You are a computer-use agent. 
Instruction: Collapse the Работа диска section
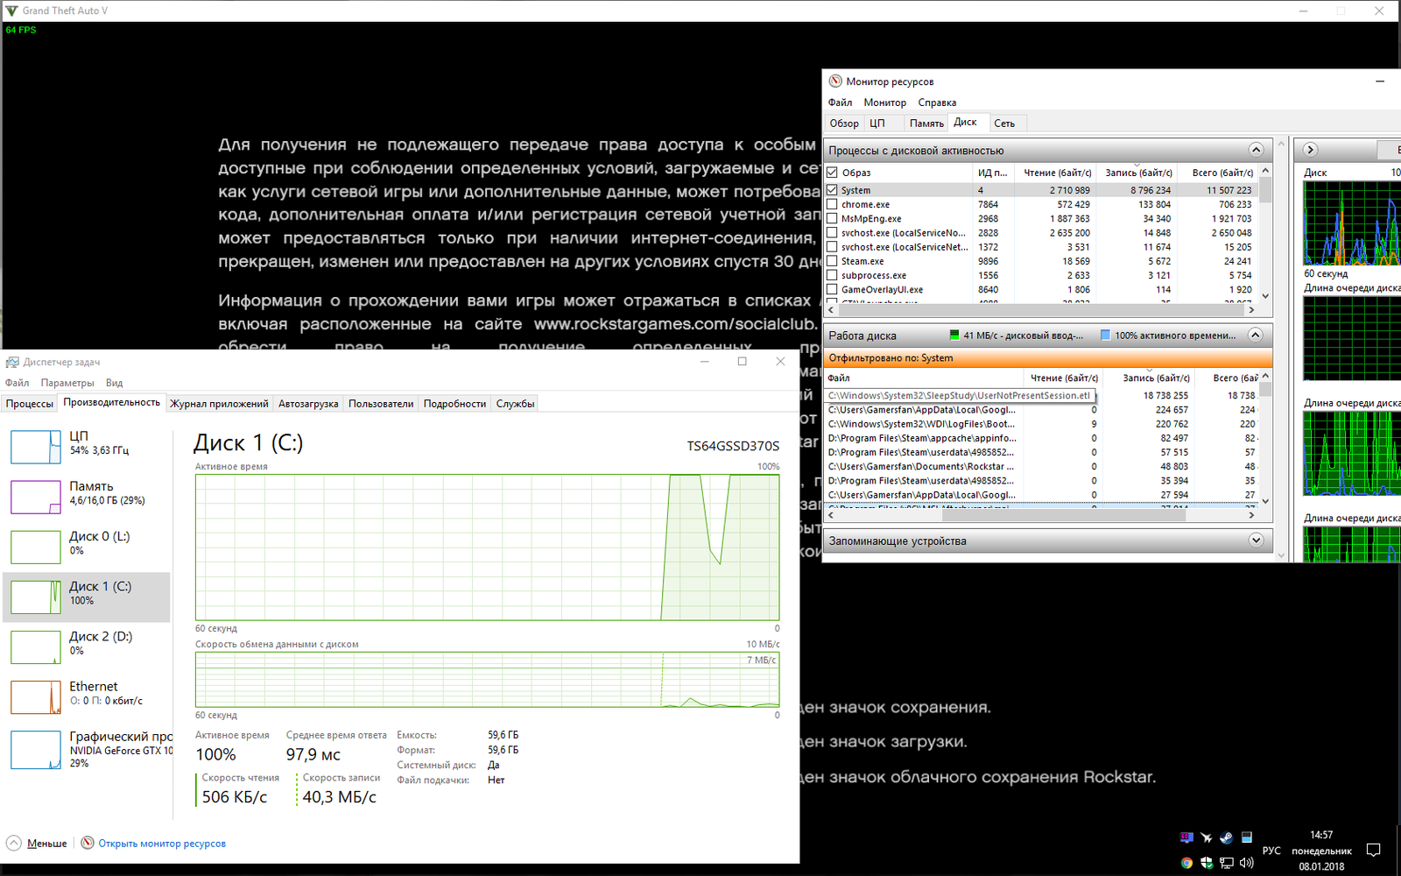(x=1256, y=336)
